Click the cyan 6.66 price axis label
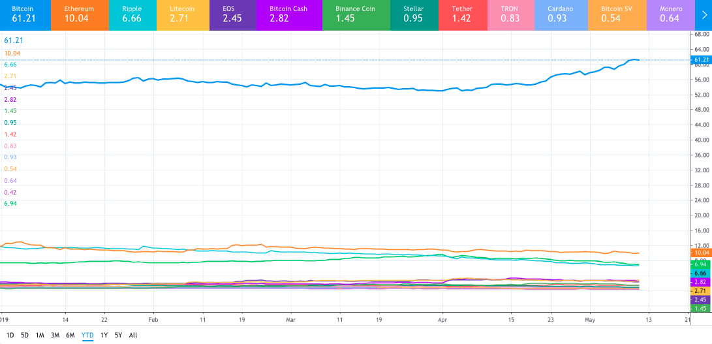712x344 pixels. point(701,273)
